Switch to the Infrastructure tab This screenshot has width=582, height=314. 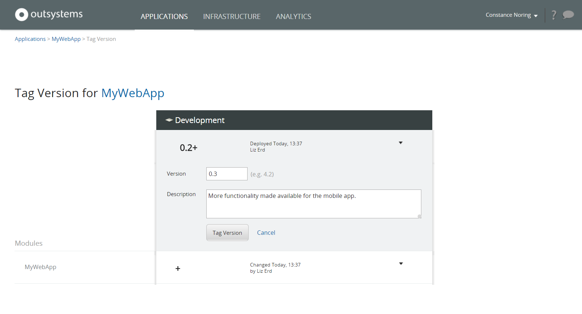click(x=232, y=16)
